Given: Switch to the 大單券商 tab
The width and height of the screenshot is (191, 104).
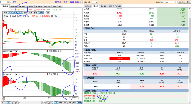Looking at the screenshot, I should coord(30,6).
